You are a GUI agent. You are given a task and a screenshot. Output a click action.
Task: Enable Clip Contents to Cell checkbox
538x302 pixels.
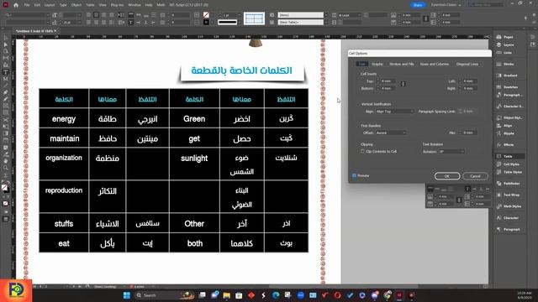[x=362, y=151]
